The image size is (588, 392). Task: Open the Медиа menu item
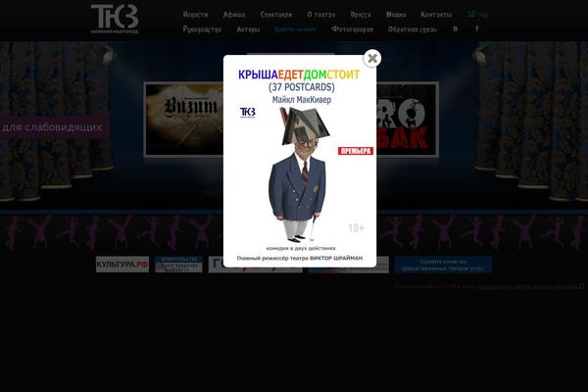pos(396,15)
